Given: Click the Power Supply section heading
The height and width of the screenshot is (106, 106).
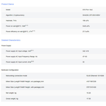Looking at the screenshot, I should pyautogui.click(x=6, y=46).
